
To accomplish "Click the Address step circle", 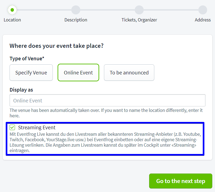I will click(202, 10).
